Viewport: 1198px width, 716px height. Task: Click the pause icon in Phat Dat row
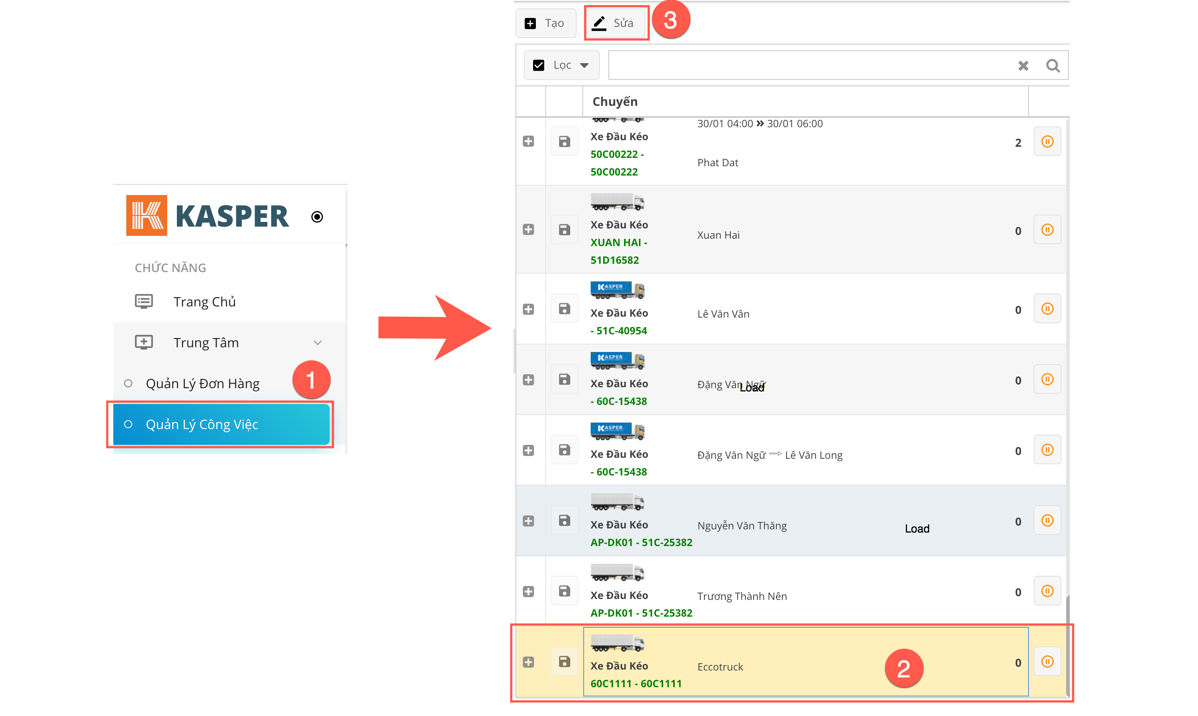[x=1047, y=141]
